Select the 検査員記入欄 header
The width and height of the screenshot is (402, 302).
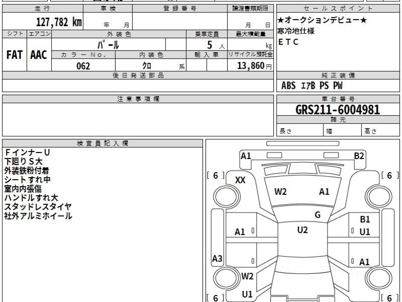pyautogui.click(x=103, y=143)
